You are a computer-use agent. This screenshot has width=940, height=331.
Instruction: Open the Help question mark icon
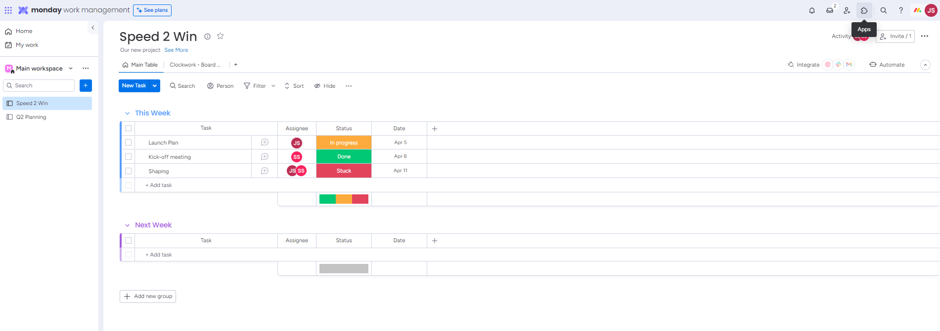coord(901,10)
